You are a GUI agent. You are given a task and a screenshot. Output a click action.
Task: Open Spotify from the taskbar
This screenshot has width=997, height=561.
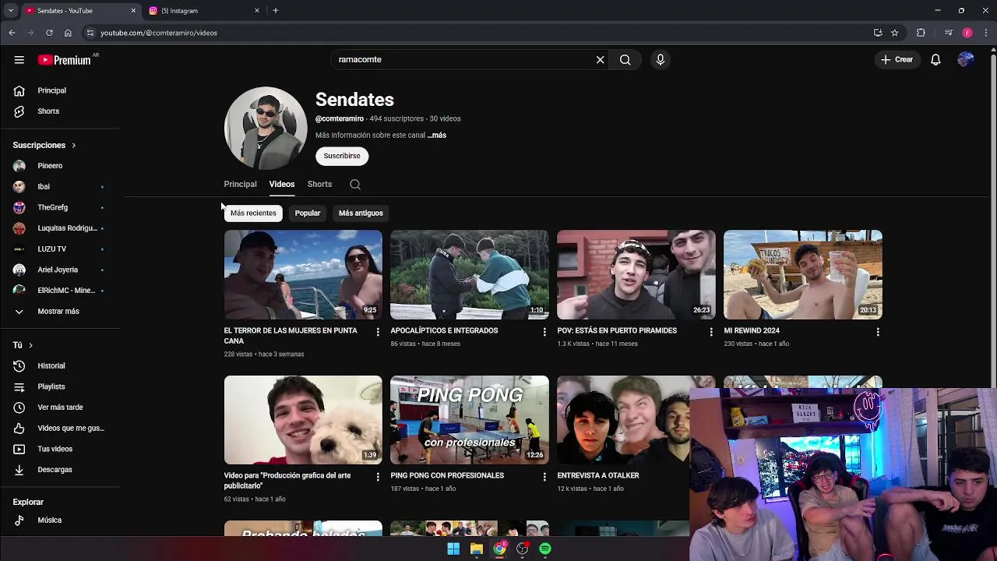(545, 549)
